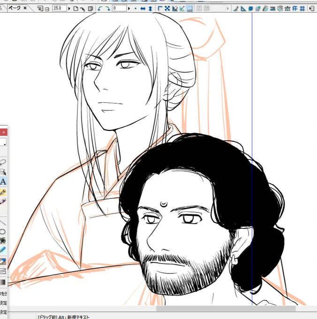Viewport: 317px width, 319px height.
Task: Select the Pen tool
Action: coord(3,192)
